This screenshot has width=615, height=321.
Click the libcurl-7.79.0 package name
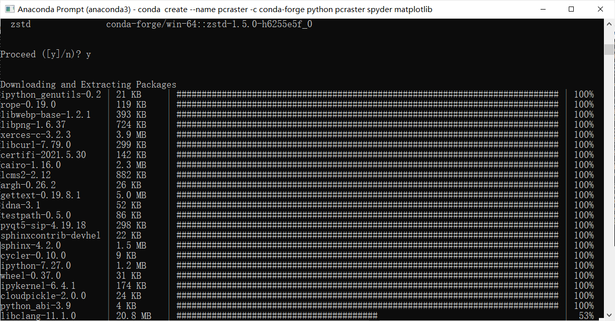click(x=36, y=145)
